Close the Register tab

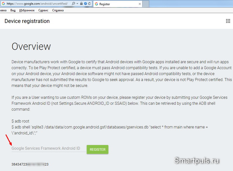pos(140,4)
